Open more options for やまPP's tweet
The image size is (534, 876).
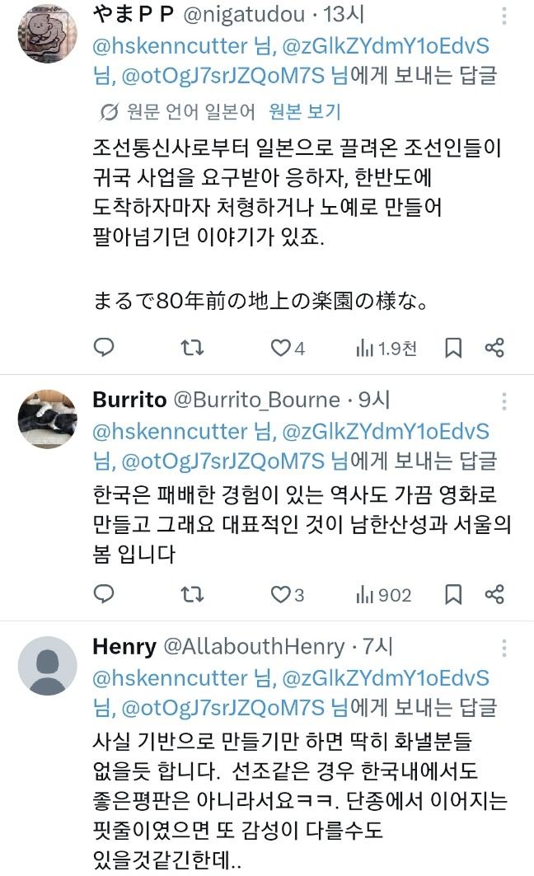pos(504,16)
